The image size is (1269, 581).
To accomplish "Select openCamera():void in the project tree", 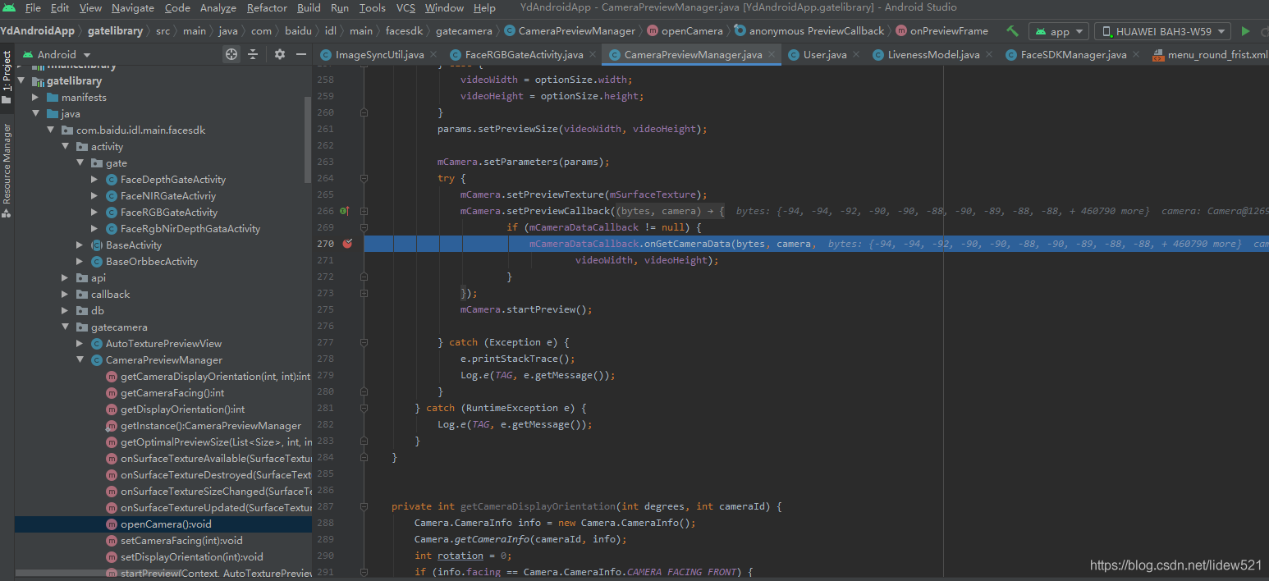I will 163,524.
